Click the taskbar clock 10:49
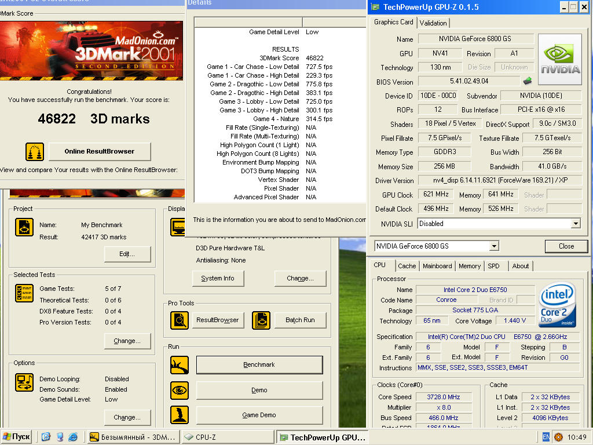Image resolution: width=593 pixels, height=445 pixels. [577, 437]
